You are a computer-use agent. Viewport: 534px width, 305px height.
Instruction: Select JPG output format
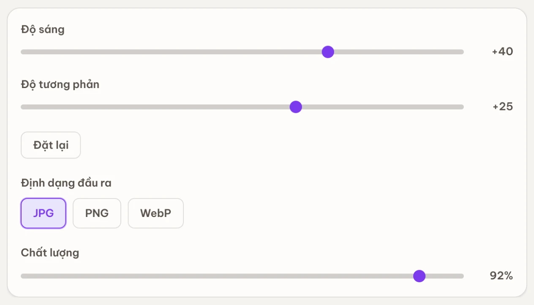44,213
